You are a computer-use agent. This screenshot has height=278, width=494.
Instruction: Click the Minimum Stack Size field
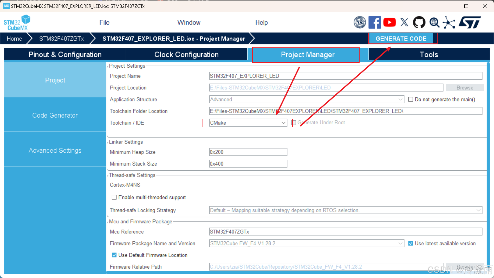248,164
